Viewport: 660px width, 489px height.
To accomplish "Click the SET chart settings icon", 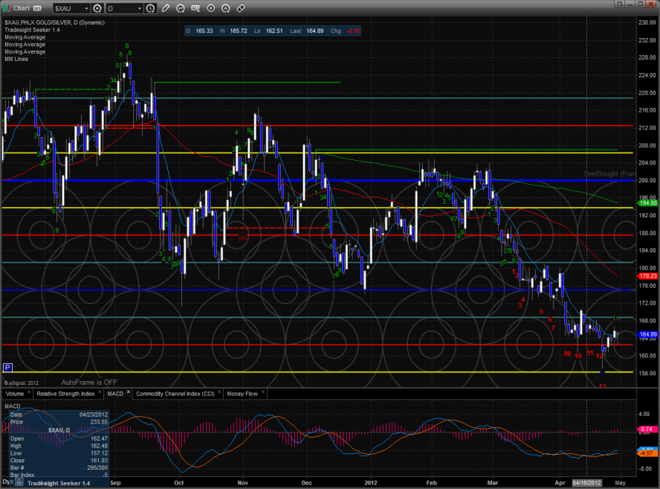I will click(197, 9).
